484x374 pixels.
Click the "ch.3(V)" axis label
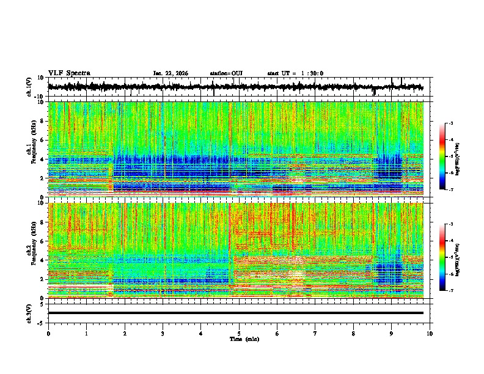(29, 313)
